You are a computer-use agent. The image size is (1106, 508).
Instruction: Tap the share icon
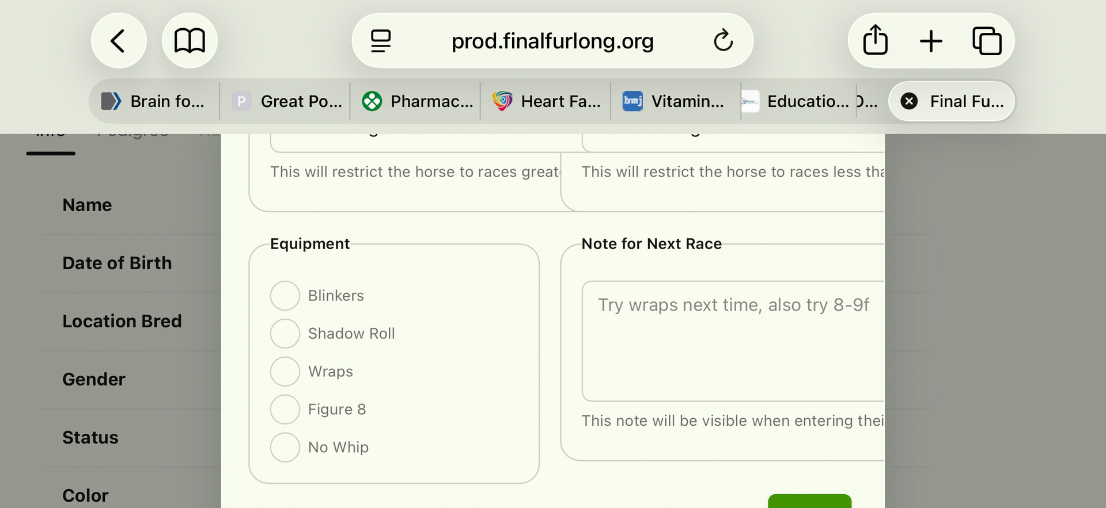pos(875,40)
